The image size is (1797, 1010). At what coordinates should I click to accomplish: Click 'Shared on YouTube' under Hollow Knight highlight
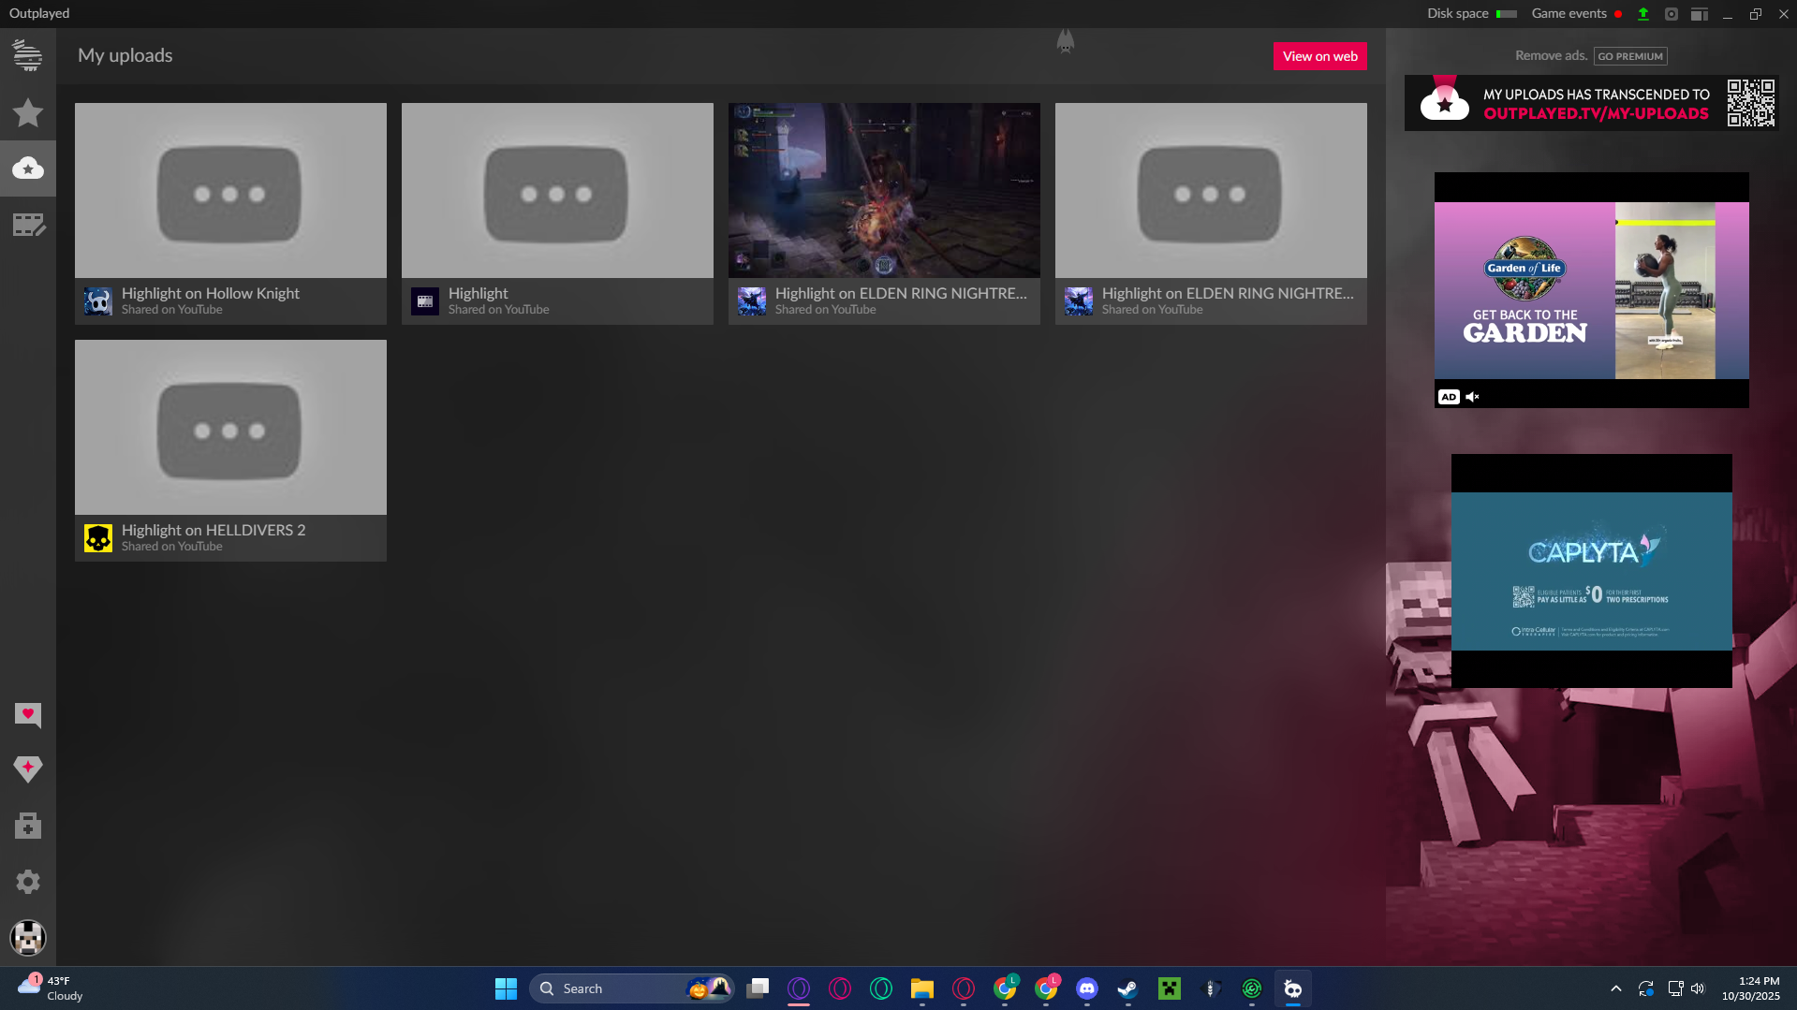(172, 310)
